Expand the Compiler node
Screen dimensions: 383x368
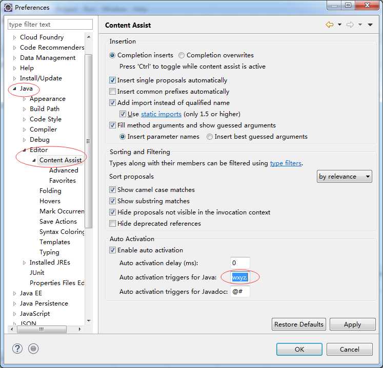coord(24,129)
